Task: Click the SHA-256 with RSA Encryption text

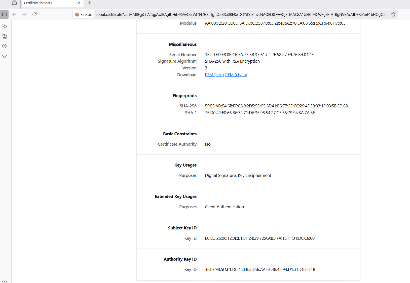Action: coord(232,61)
